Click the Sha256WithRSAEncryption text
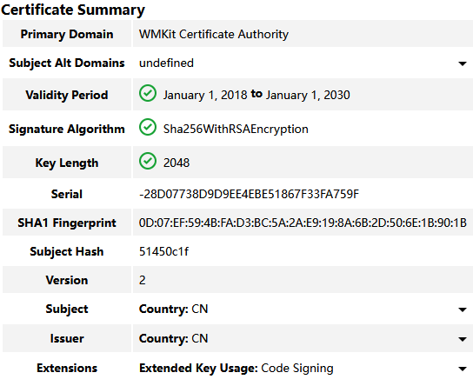Screen dimensions: 473x386 (236, 129)
